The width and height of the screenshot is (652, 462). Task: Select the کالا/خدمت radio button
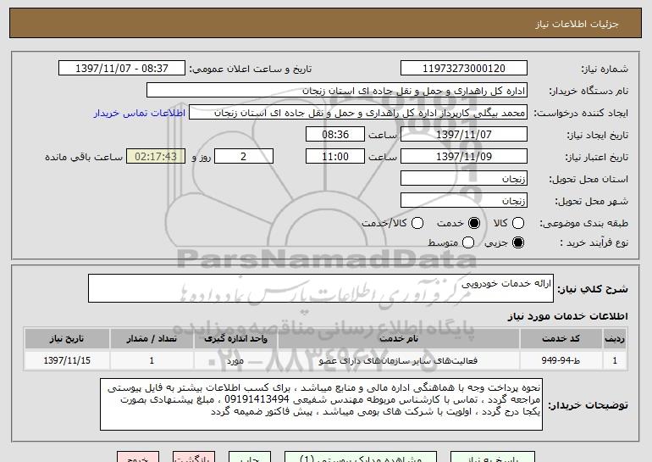[417, 223]
